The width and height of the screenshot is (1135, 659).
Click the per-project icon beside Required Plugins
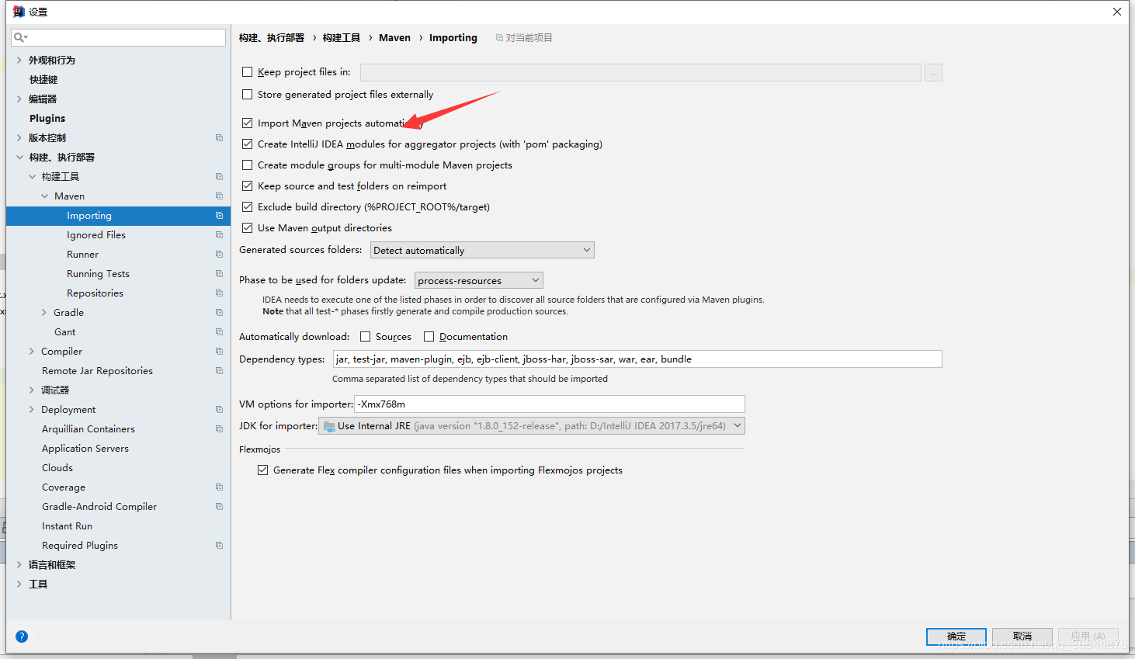[219, 546]
